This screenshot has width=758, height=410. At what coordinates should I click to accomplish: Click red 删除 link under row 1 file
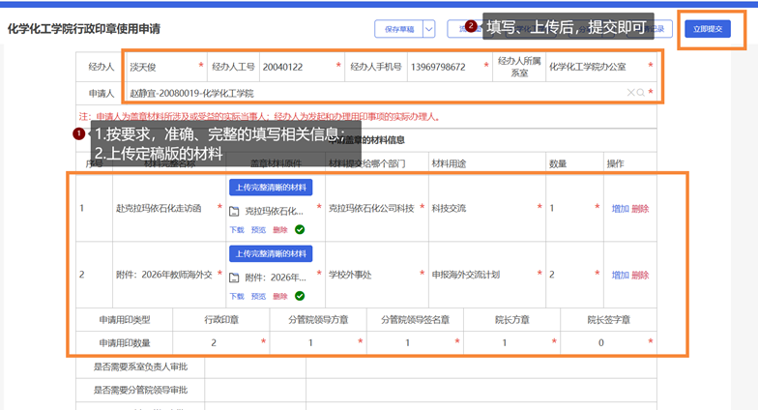[x=280, y=230]
